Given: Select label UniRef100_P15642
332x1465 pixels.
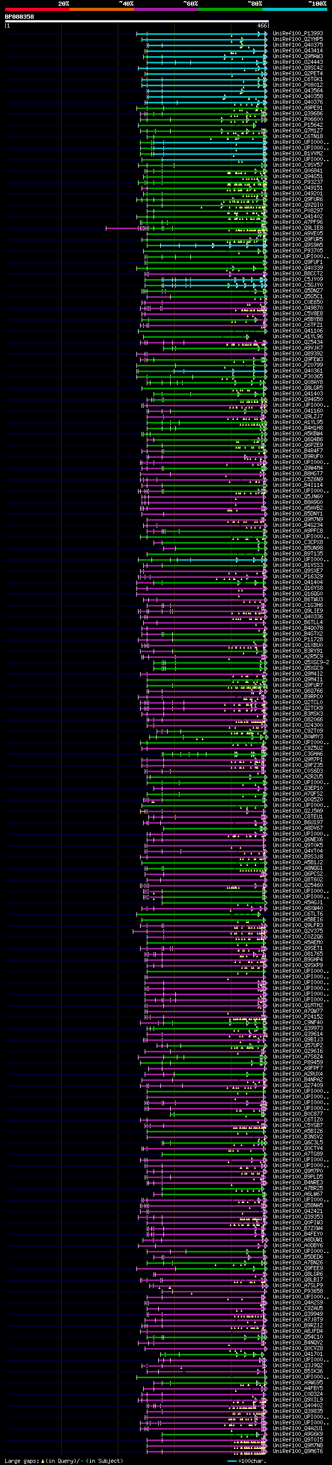Looking at the screenshot, I should tap(298, 125).
